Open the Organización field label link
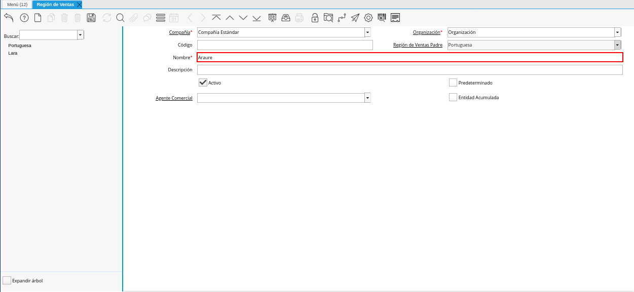This screenshot has width=634, height=292. point(426,32)
